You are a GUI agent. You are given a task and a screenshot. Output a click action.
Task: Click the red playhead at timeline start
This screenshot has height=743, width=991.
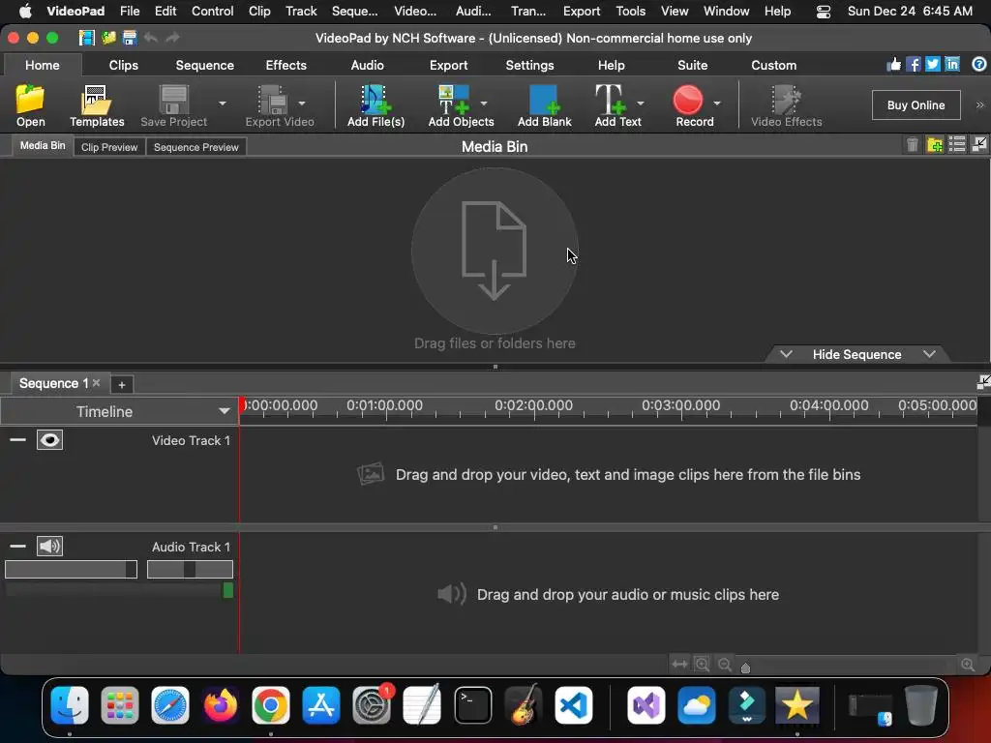click(242, 405)
